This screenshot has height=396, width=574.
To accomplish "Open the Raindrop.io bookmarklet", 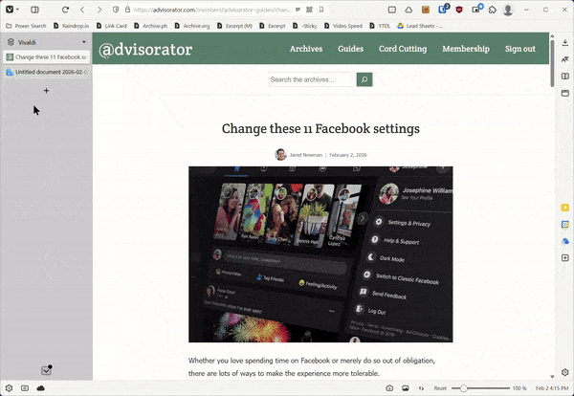I will point(72,26).
